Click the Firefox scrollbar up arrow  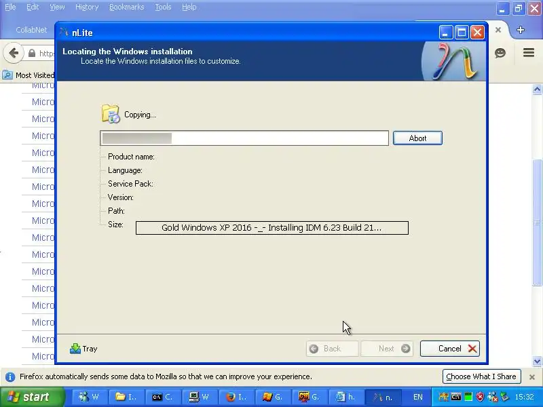point(537,90)
